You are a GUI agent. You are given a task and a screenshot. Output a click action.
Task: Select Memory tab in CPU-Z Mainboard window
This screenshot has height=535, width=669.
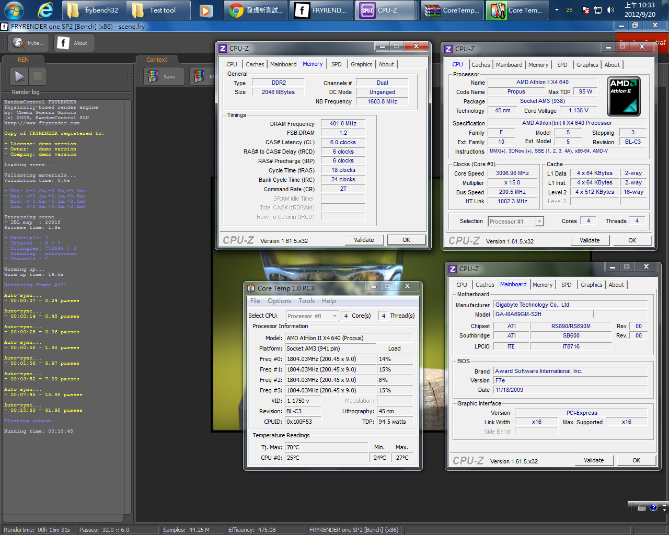tap(543, 285)
